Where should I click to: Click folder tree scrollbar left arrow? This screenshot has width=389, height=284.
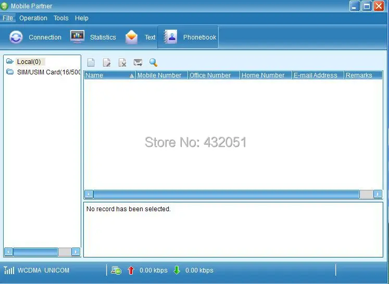click(8, 252)
